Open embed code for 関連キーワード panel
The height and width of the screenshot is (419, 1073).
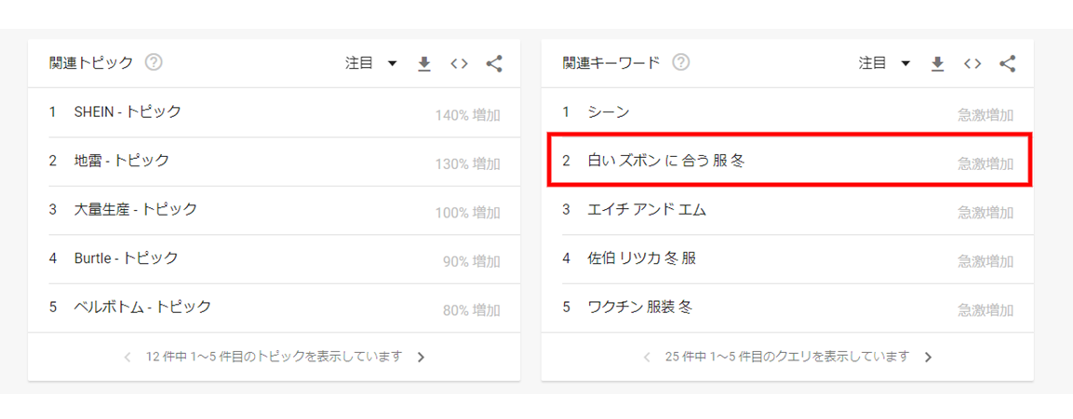coord(972,64)
